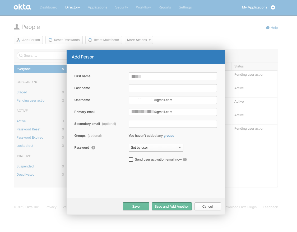Screen dimensions: 297x232
Task: Focus the Secondary email field
Action: (x=173, y=124)
